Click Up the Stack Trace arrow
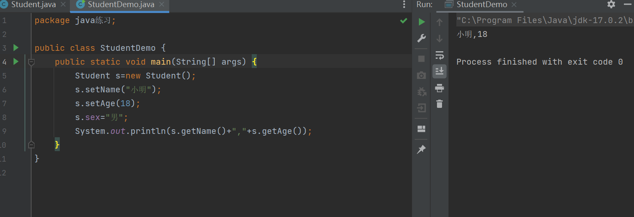 440,22
